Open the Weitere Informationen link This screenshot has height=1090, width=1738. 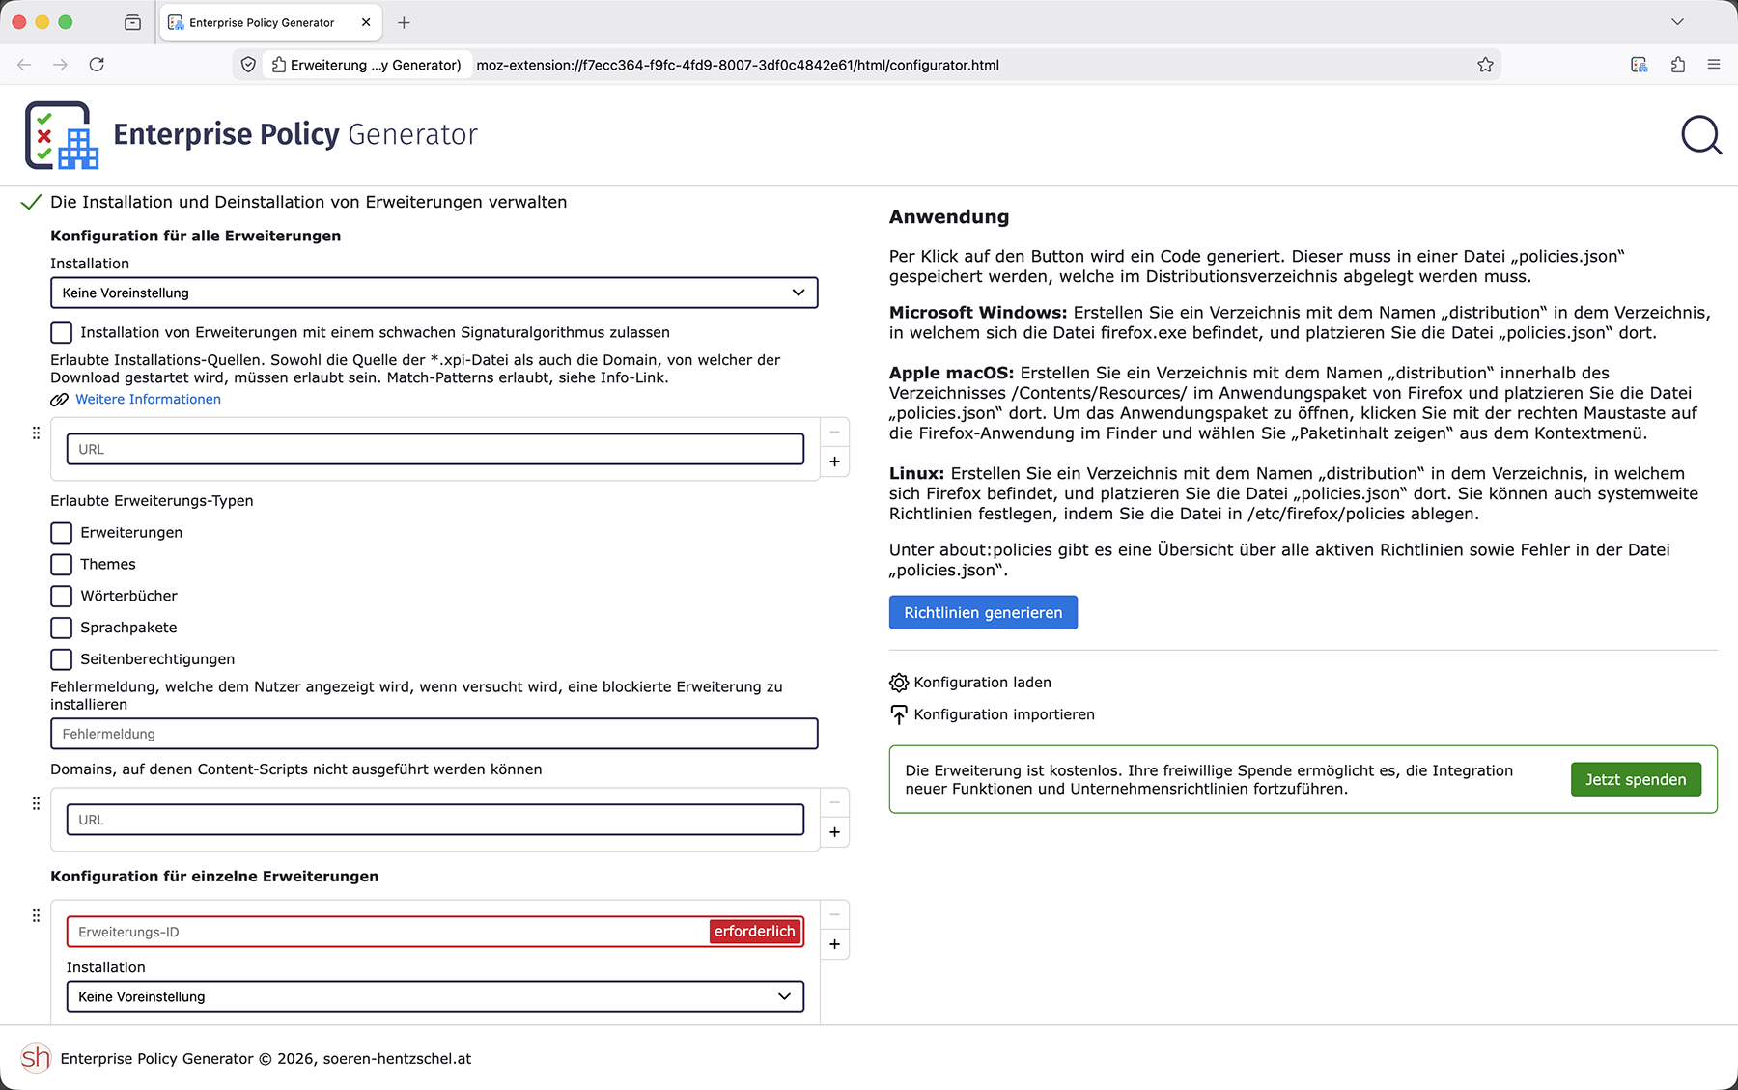pyautogui.click(x=148, y=399)
